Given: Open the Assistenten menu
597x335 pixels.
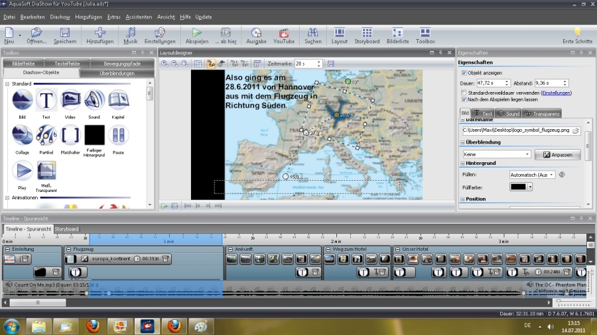Looking at the screenshot, I should coord(139,16).
